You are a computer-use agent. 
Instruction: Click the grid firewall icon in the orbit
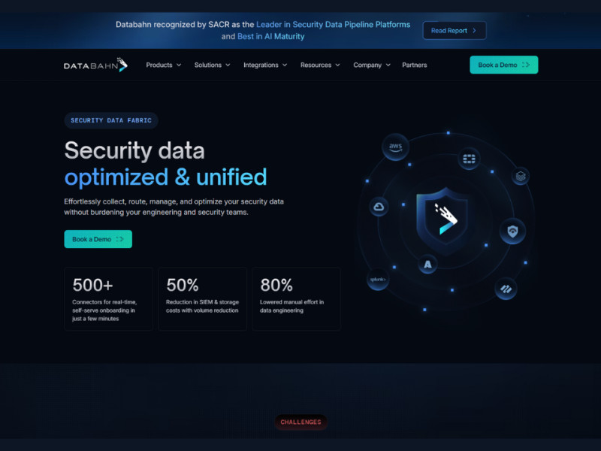pyautogui.click(x=469, y=159)
